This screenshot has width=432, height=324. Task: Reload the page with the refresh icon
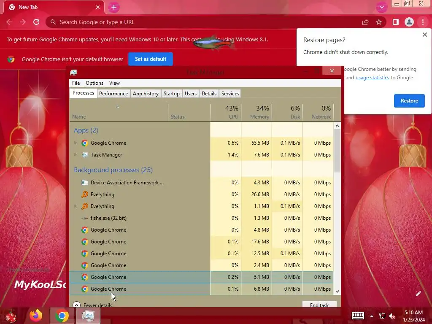point(36,22)
